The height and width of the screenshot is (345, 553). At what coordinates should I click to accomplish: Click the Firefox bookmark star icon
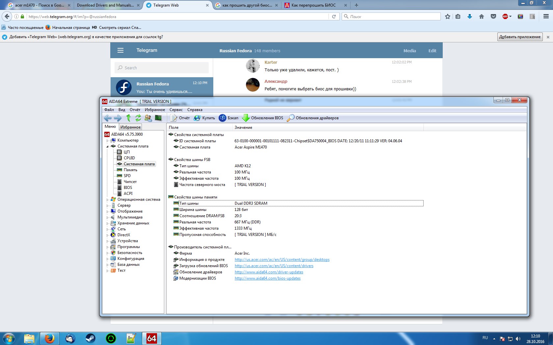pos(448,16)
